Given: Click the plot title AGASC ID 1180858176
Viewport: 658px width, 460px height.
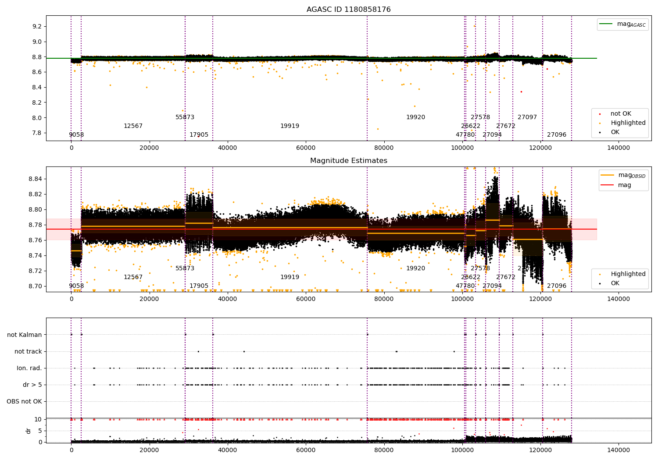Looking at the screenshot, I should point(348,10).
